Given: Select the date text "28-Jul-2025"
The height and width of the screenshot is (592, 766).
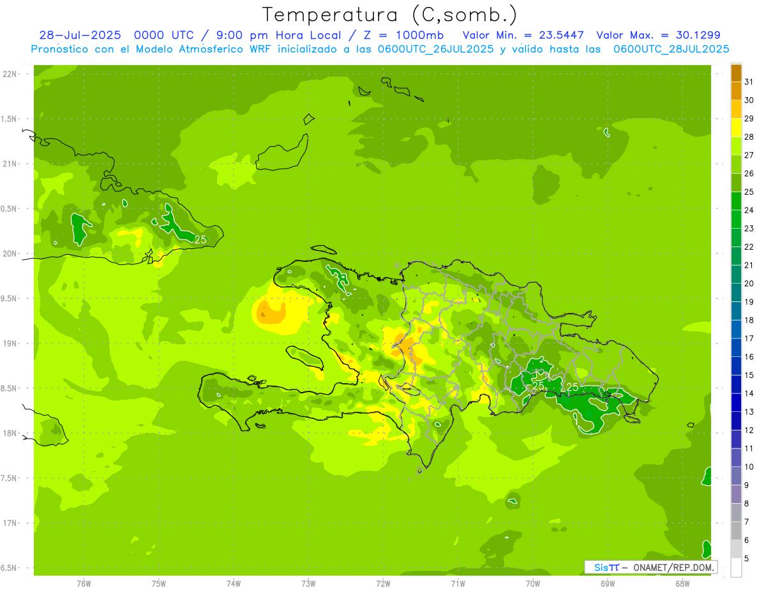Looking at the screenshot, I should 80,35.
